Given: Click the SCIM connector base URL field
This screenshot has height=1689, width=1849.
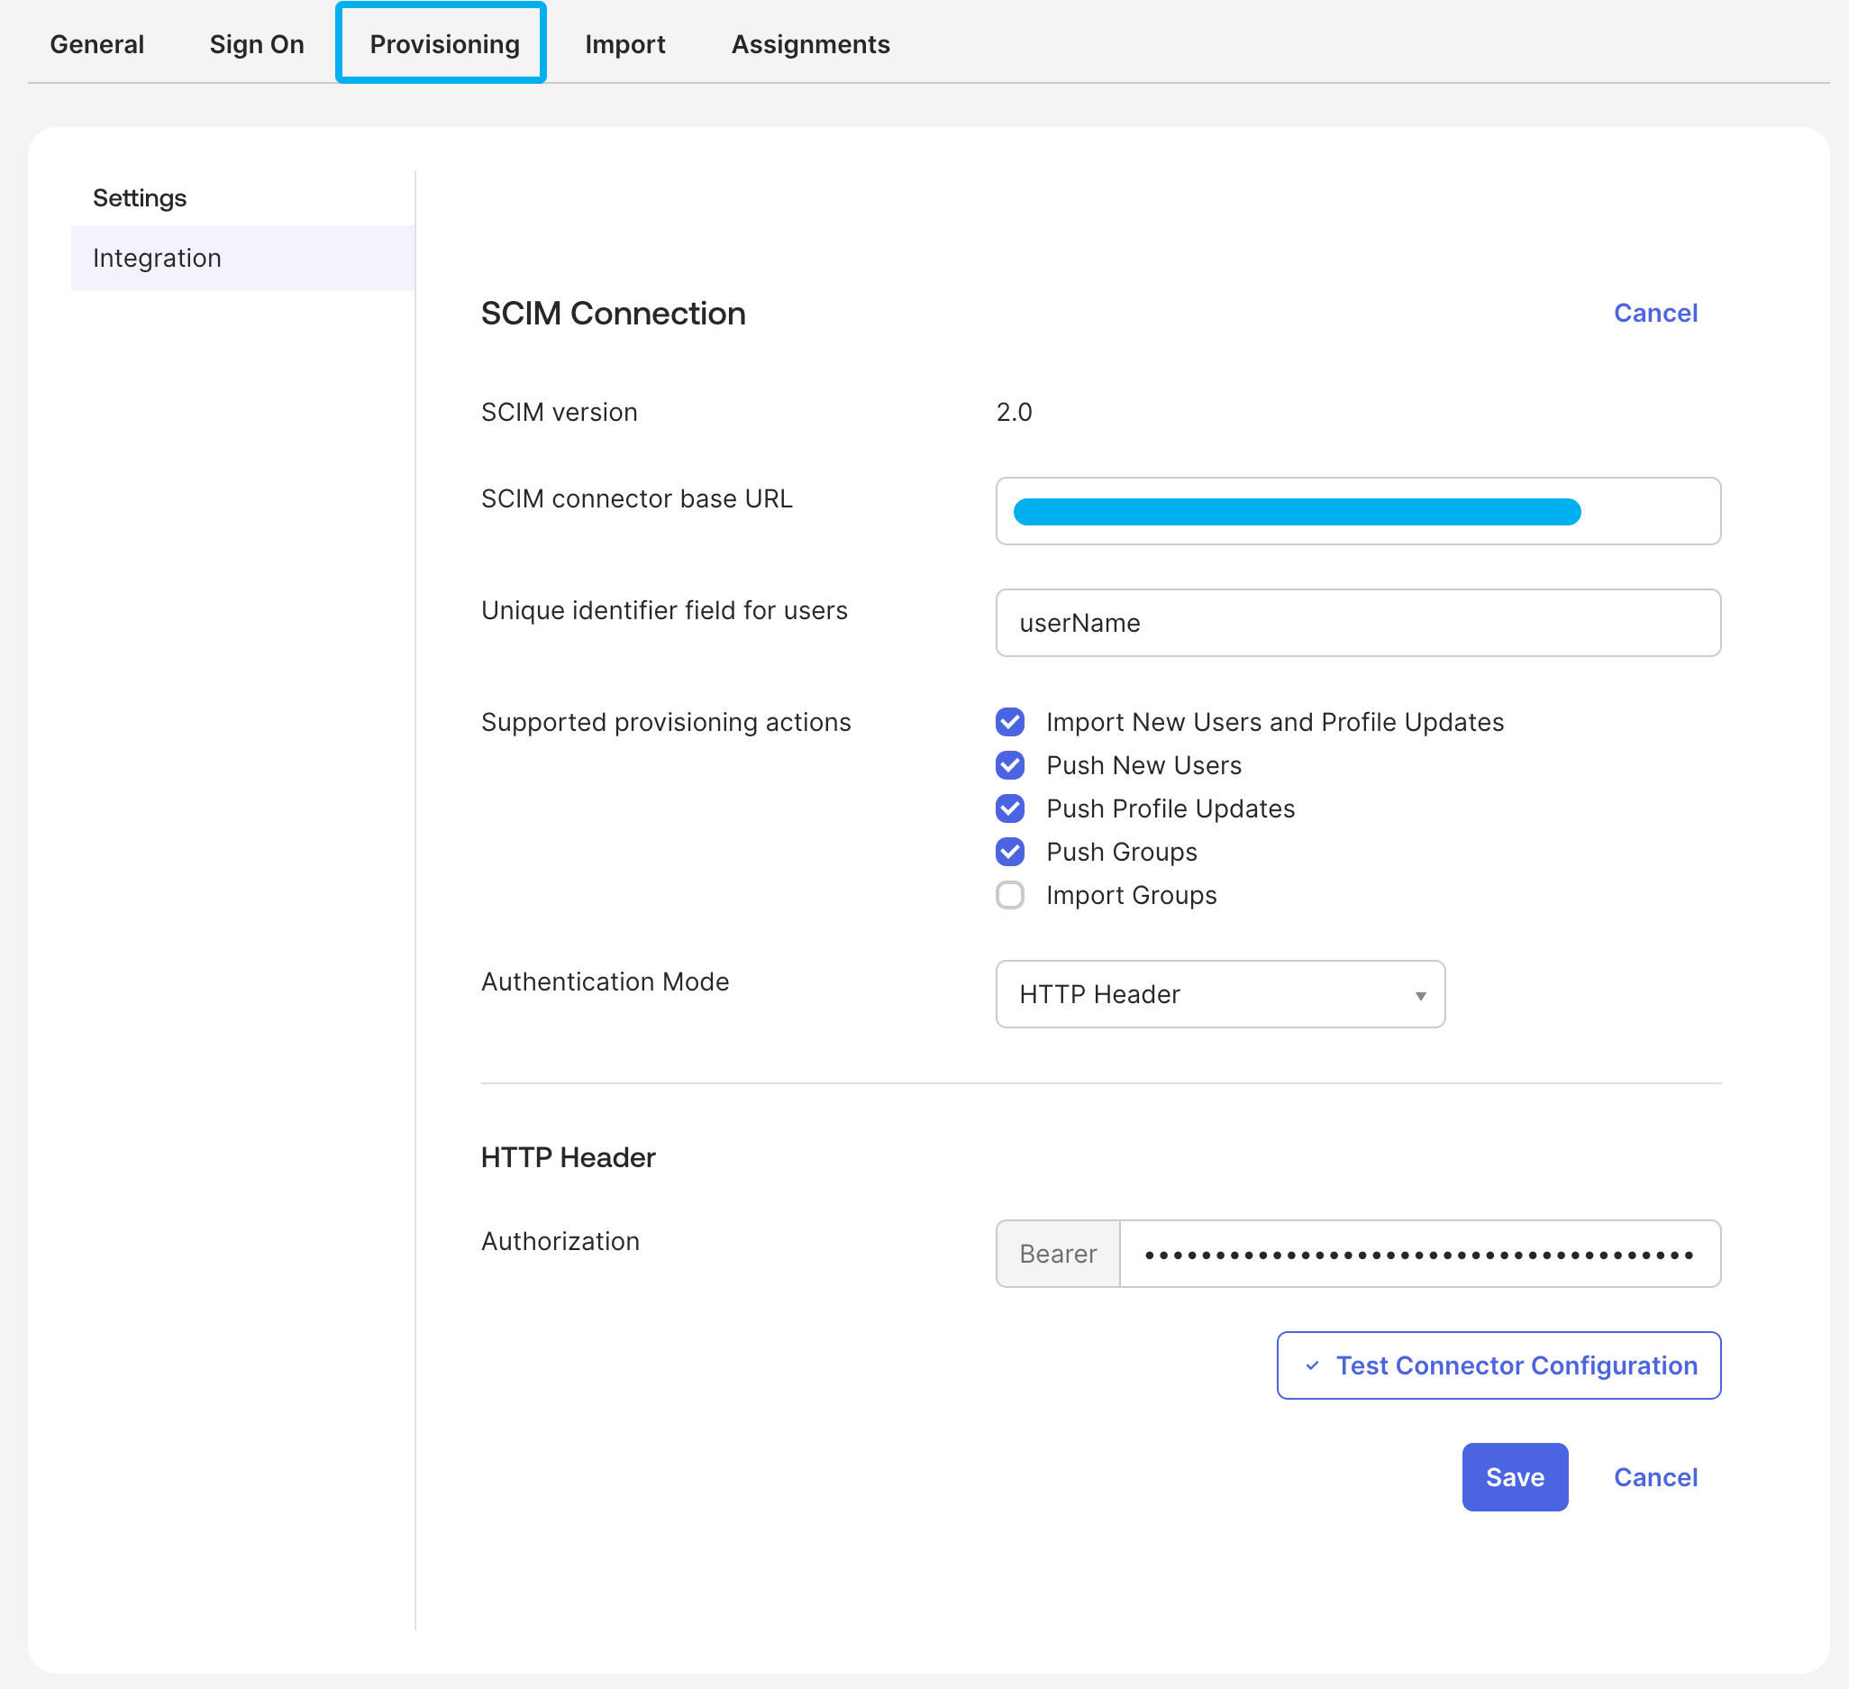Looking at the screenshot, I should click(1357, 511).
